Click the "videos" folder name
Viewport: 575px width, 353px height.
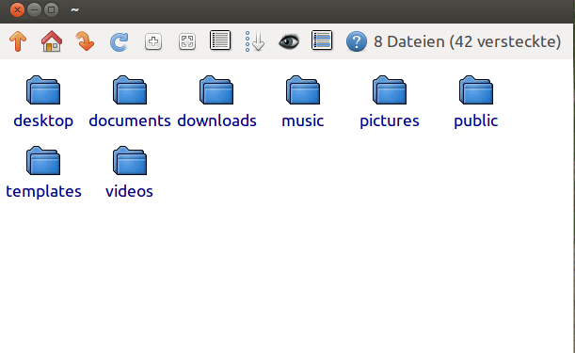click(129, 191)
